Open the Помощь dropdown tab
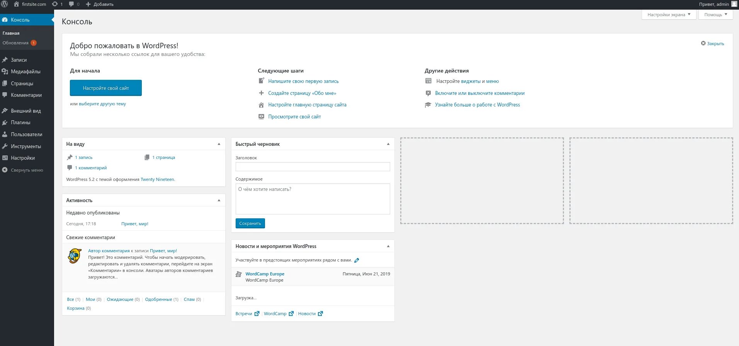 715,15
